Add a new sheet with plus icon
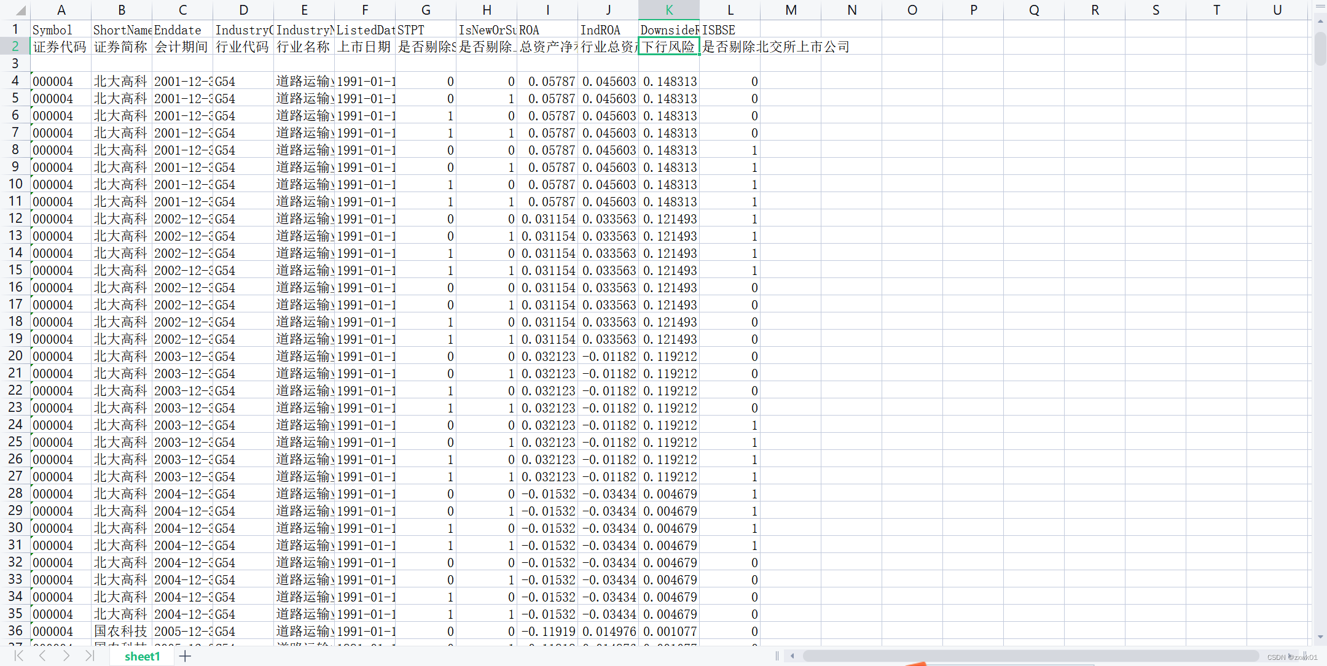The height and width of the screenshot is (666, 1327). tap(185, 656)
